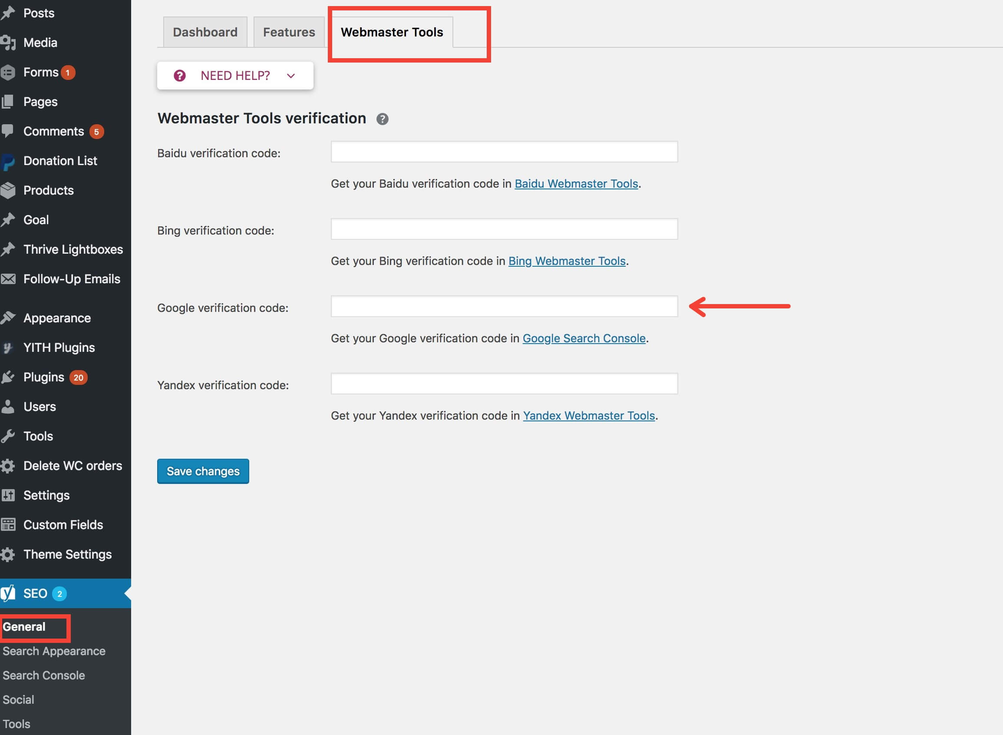Open the Yandex Webmaster Tools link
Image resolution: width=1003 pixels, height=735 pixels.
click(589, 416)
